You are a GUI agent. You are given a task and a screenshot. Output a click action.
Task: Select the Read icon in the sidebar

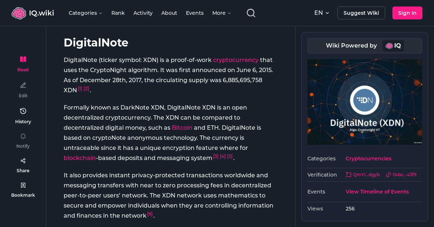pyautogui.click(x=23, y=59)
